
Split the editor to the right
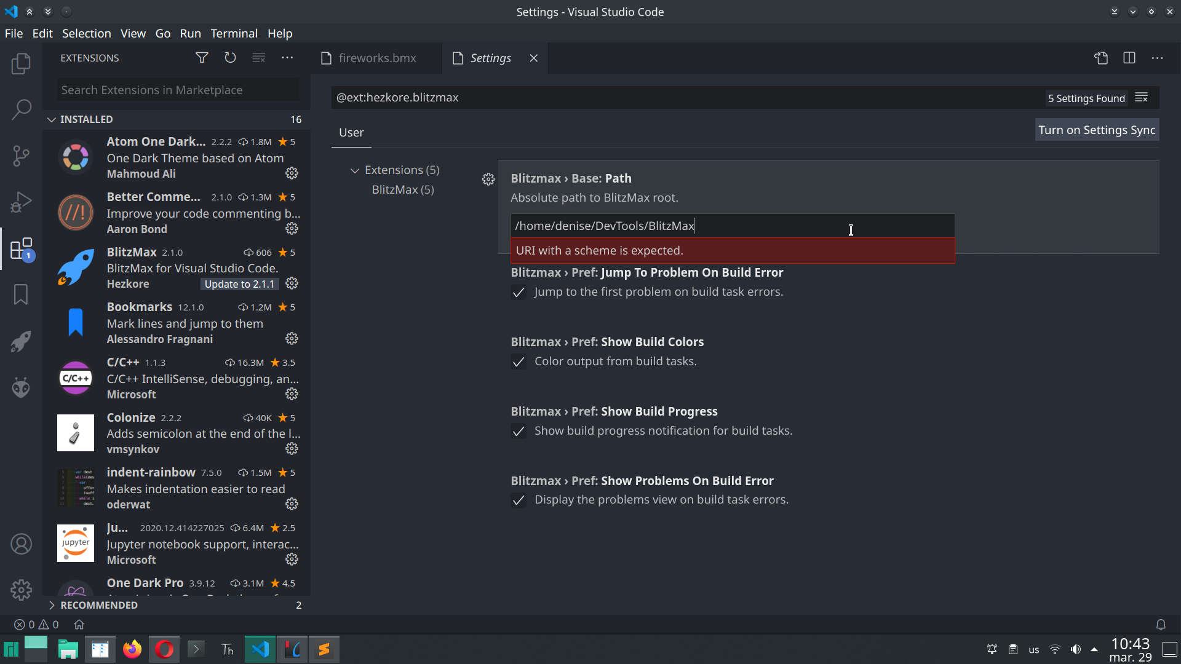tap(1130, 58)
